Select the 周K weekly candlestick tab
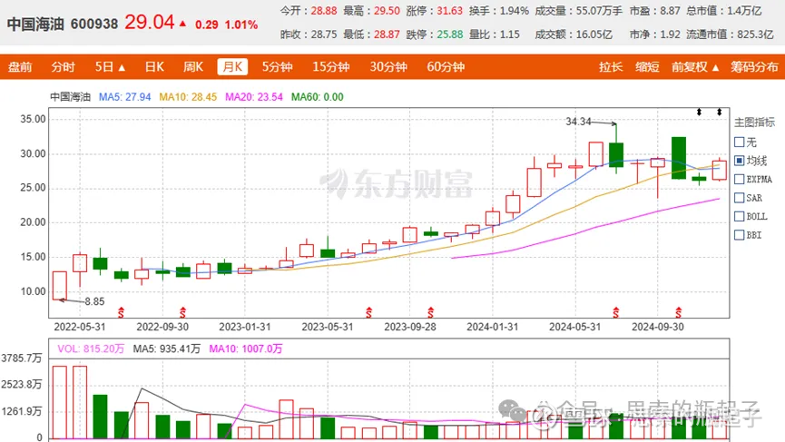This screenshot has height=442, width=785. coord(193,67)
